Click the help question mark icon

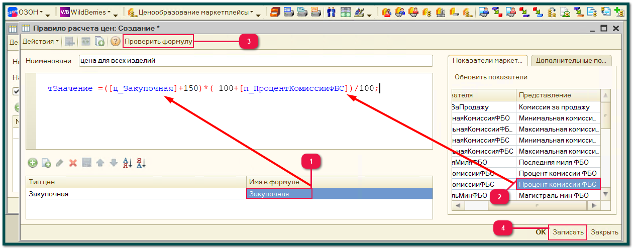coord(115,42)
